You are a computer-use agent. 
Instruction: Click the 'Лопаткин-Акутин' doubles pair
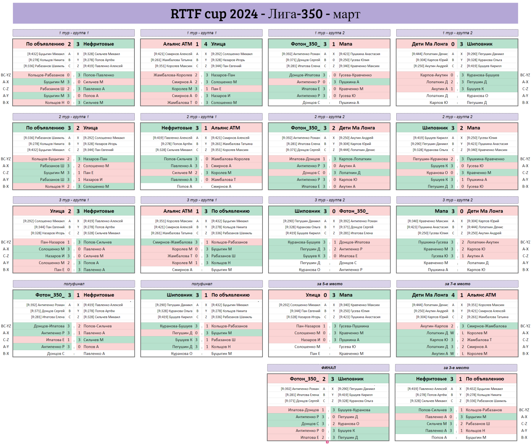pyautogui.click(x=483, y=242)
